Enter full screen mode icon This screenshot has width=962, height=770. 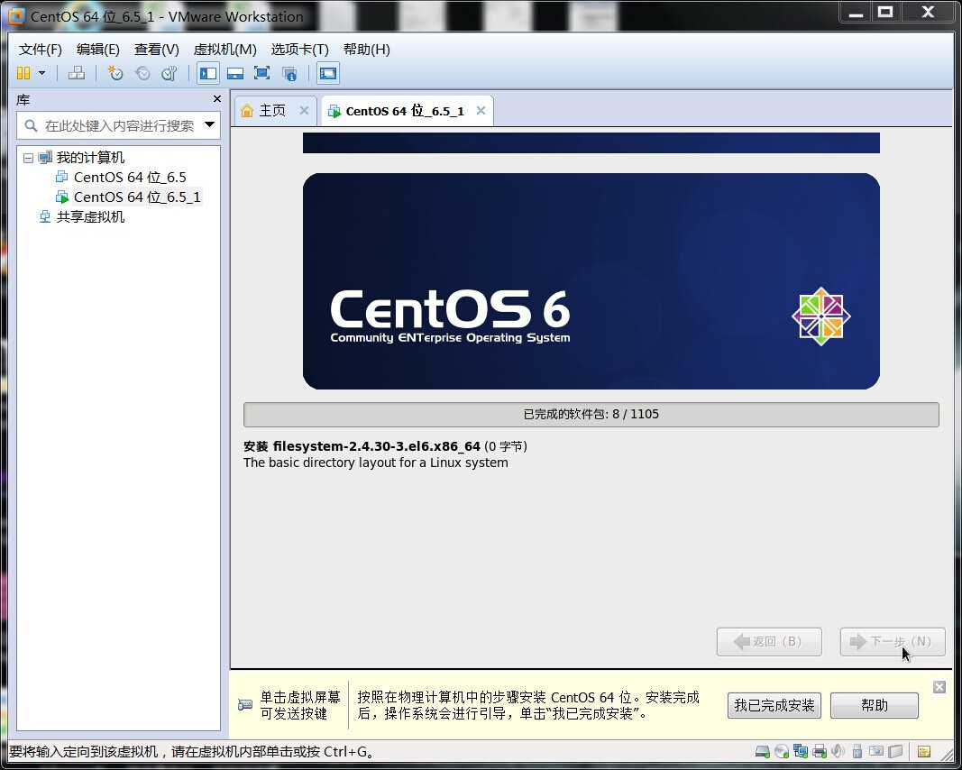tap(262, 74)
